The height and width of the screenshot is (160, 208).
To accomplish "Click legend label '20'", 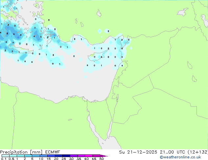I will [56, 159].
